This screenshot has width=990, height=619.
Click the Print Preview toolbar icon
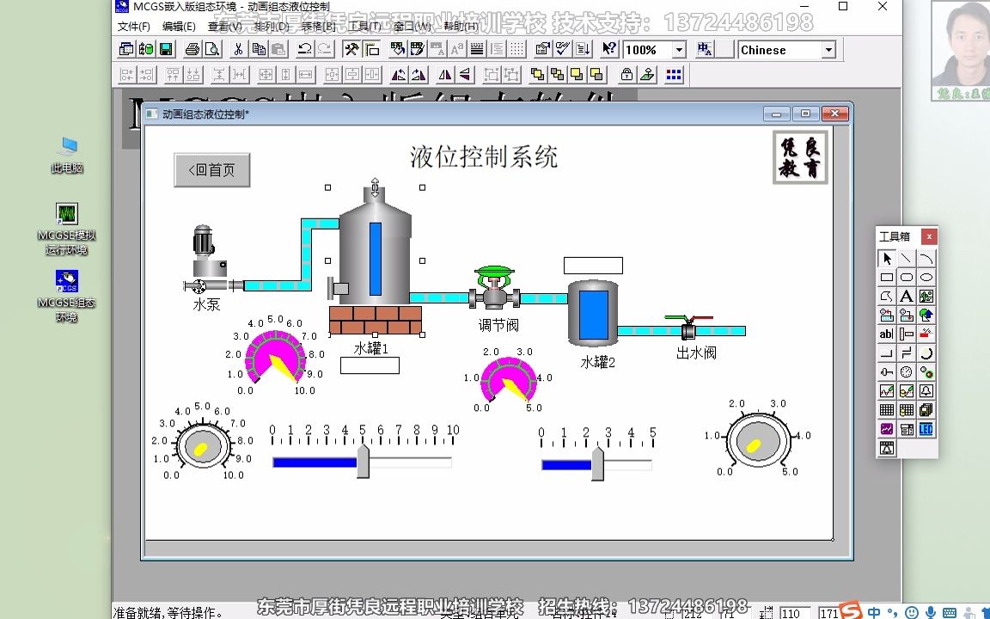211,49
